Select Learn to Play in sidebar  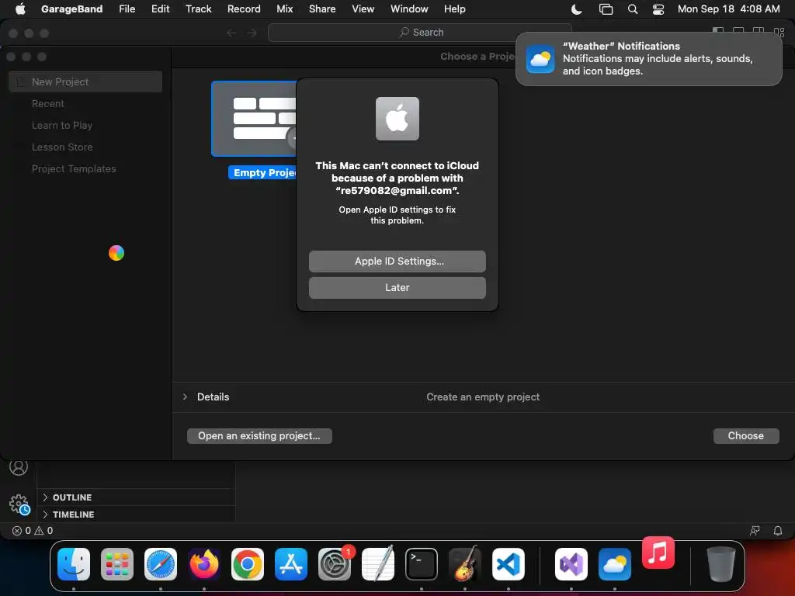click(62, 125)
